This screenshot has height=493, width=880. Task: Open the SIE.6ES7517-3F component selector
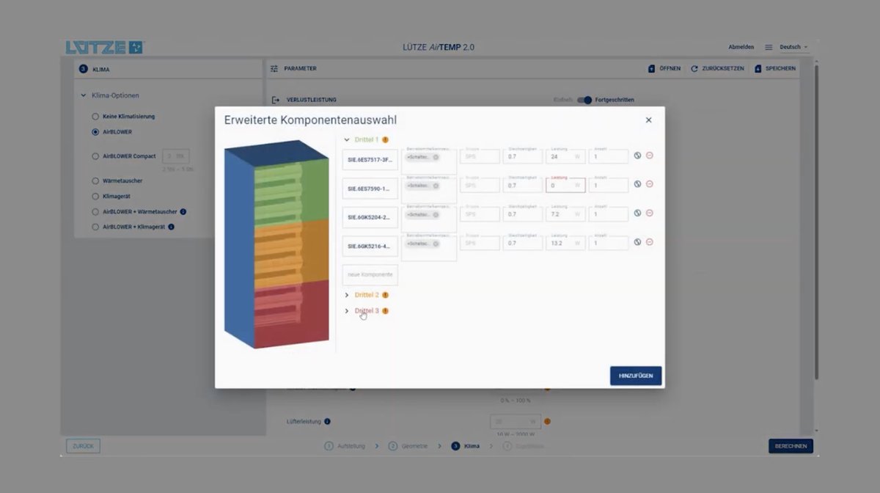[x=370, y=159]
